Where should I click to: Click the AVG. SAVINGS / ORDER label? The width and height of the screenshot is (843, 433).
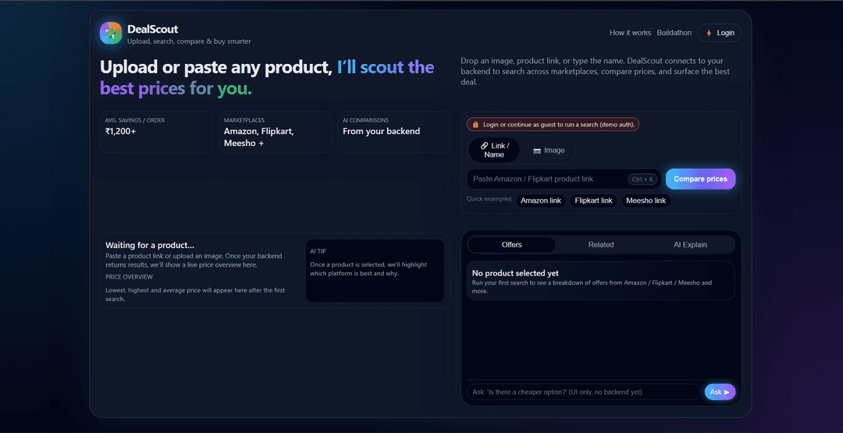coord(135,120)
